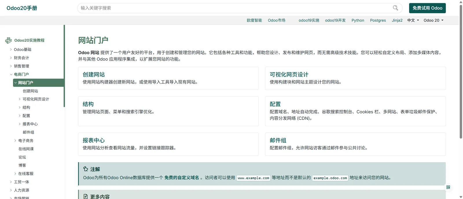Collapse the 网站门户 chevron
Image resolution: width=463 pixels, height=199 pixels.
16,83
